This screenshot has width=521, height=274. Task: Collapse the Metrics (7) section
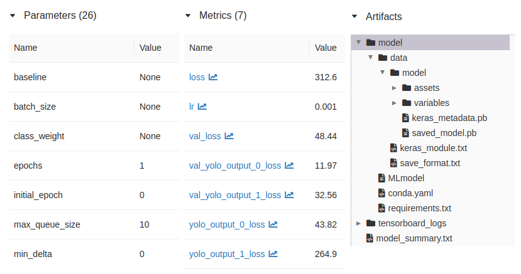[188, 16]
